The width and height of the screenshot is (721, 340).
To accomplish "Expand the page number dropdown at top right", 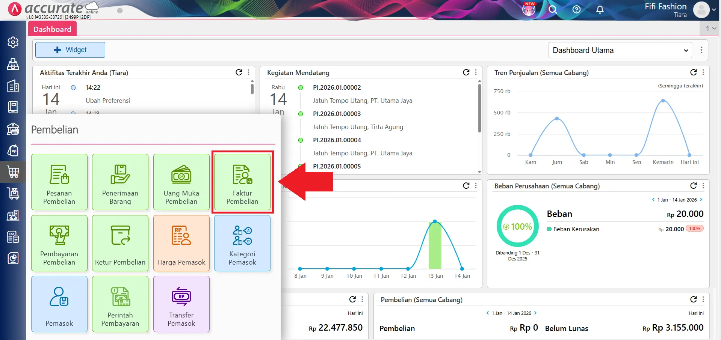I will click(x=710, y=29).
